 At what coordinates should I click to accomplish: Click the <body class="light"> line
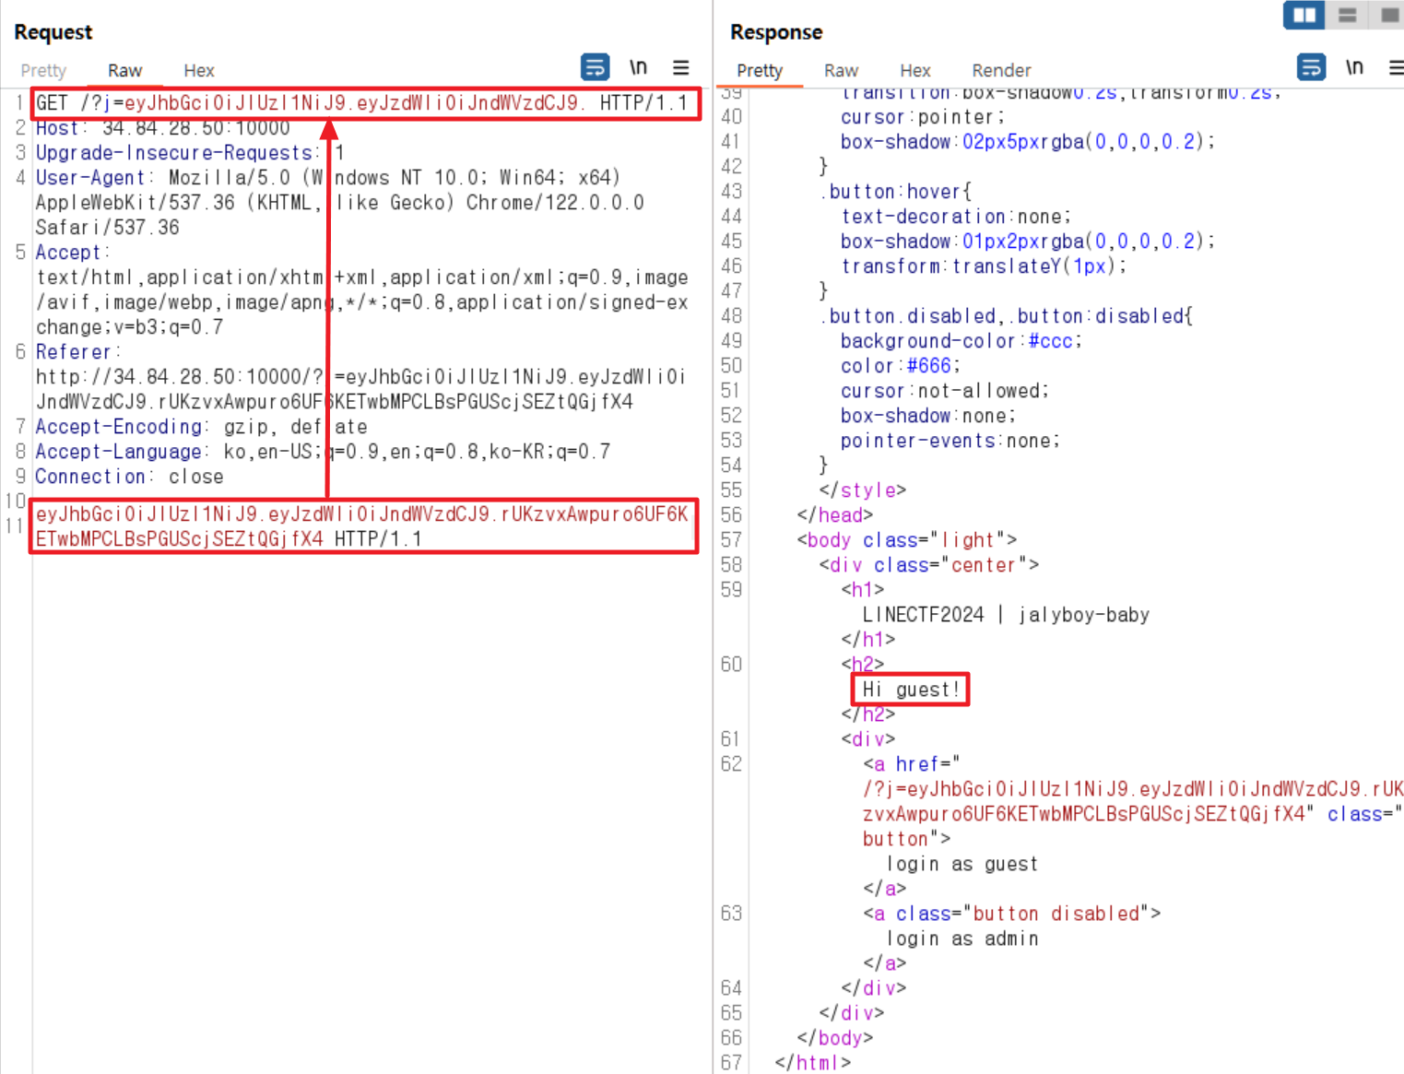[x=906, y=540]
